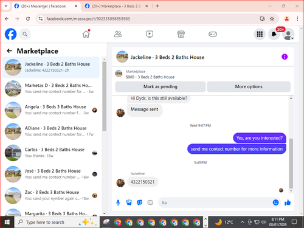Open the Facebook search magnifier
This screenshot has height=228, width=304.
click(x=25, y=34)
